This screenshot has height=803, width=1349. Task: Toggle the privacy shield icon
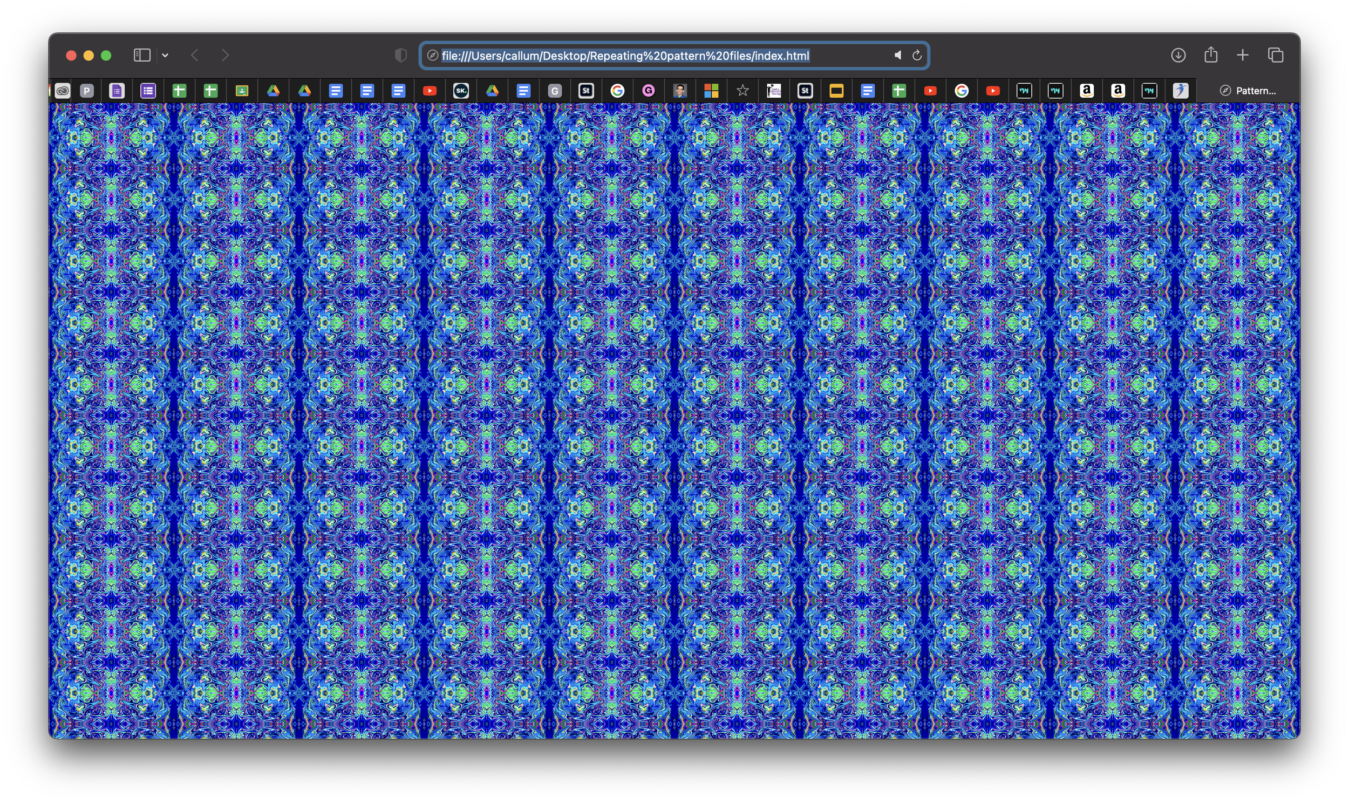pos(400,55)
